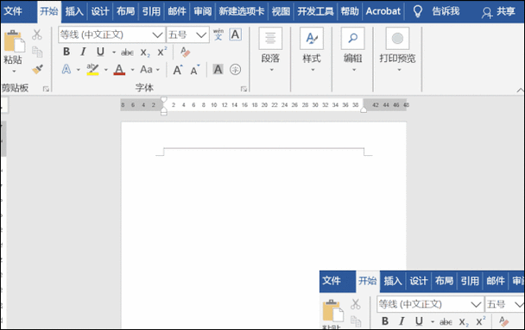Screen dimensions: 525x330
Task: Launch font dialog from 字体 group
Action: (244, 89)
